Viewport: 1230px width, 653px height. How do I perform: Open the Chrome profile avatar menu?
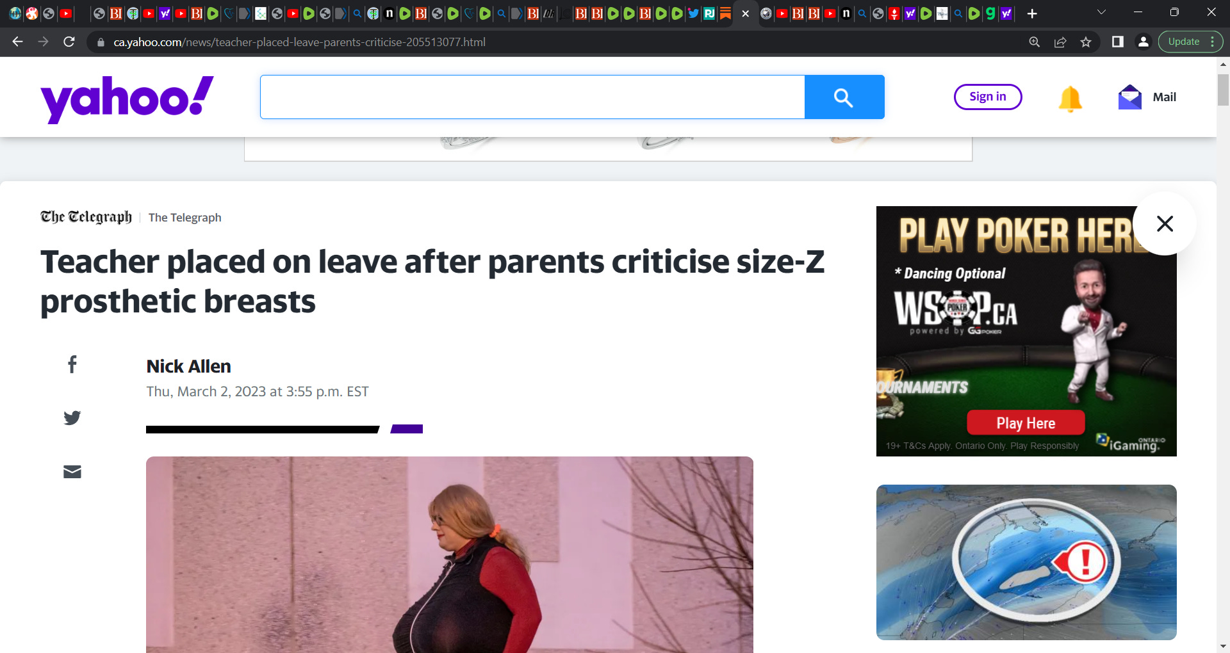(x=1143, y=42)
